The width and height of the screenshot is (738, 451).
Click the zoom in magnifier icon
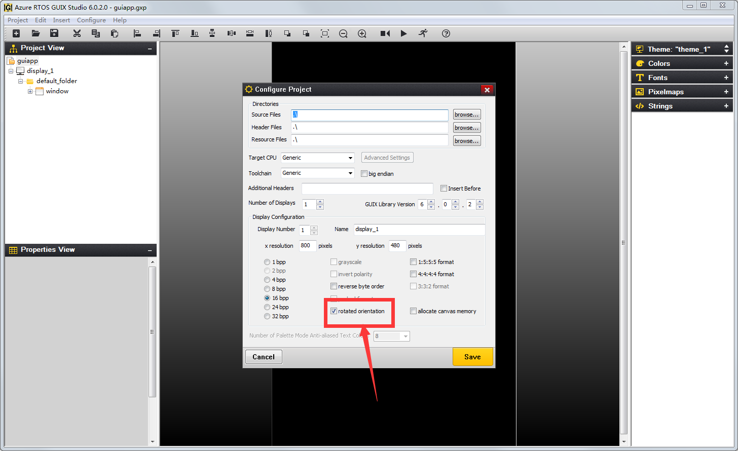362,33
